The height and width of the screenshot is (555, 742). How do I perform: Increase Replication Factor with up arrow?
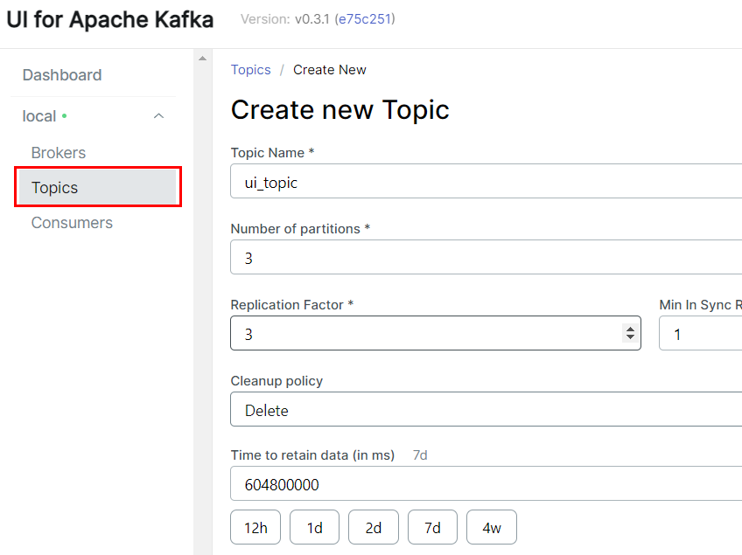pos(630,329)
